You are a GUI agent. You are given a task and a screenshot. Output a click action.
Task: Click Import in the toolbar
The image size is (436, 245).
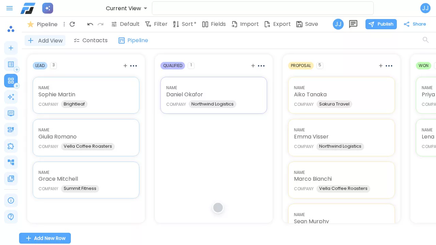[245, 24]
